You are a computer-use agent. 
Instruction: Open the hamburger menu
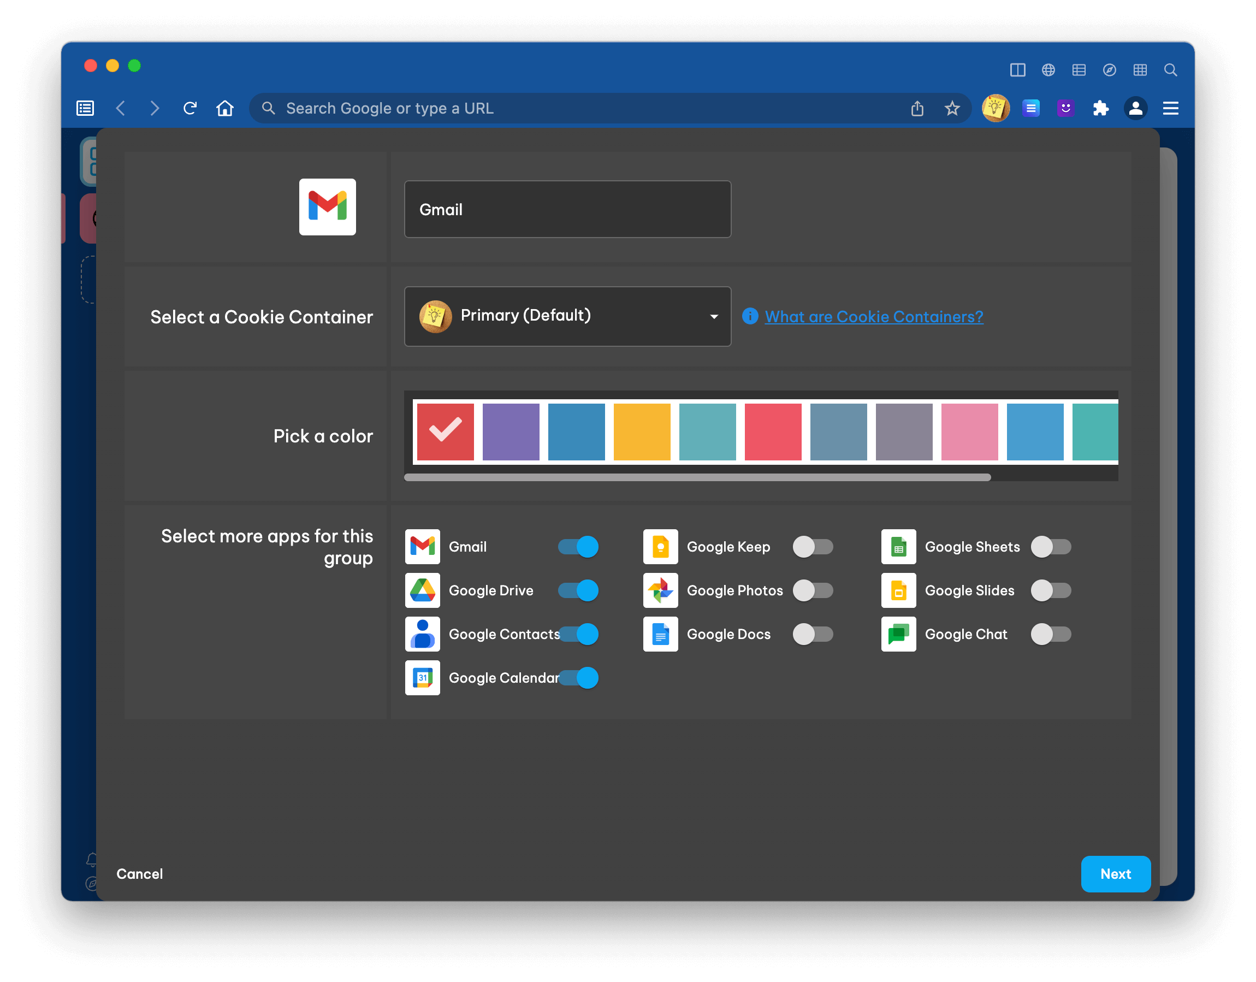click(1170, 108)
